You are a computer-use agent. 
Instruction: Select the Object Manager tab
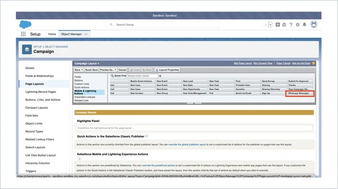(x=71, y=34)
